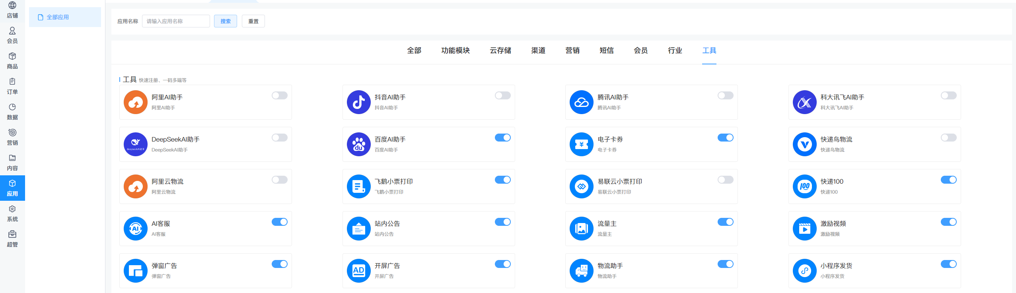The width and height of the screenshot is (1016, 293).
Task: Click the DeepSeekAI助手 whale icon
Action: click(x=136, y=144)
